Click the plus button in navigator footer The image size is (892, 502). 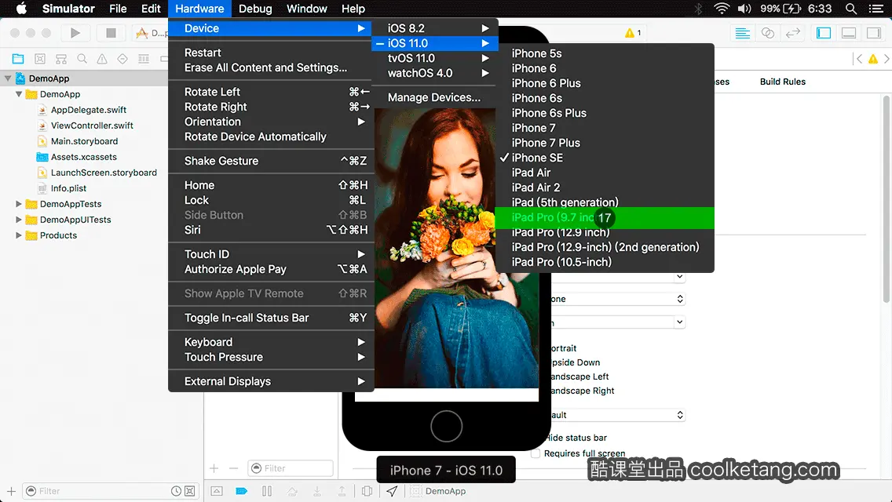coord(11,491)
